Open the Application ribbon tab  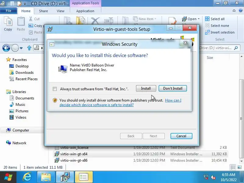85,11
